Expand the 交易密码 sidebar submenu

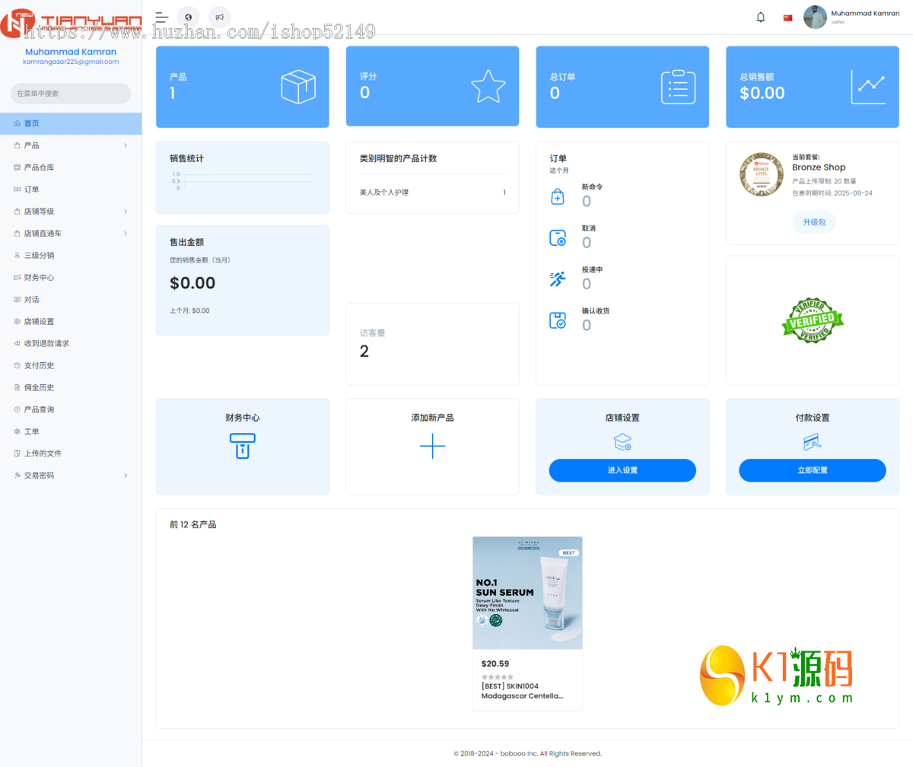point(71,476)
